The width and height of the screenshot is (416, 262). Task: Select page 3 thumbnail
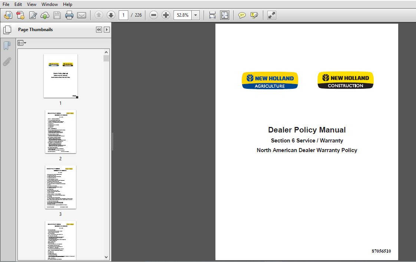pos(60,187)
